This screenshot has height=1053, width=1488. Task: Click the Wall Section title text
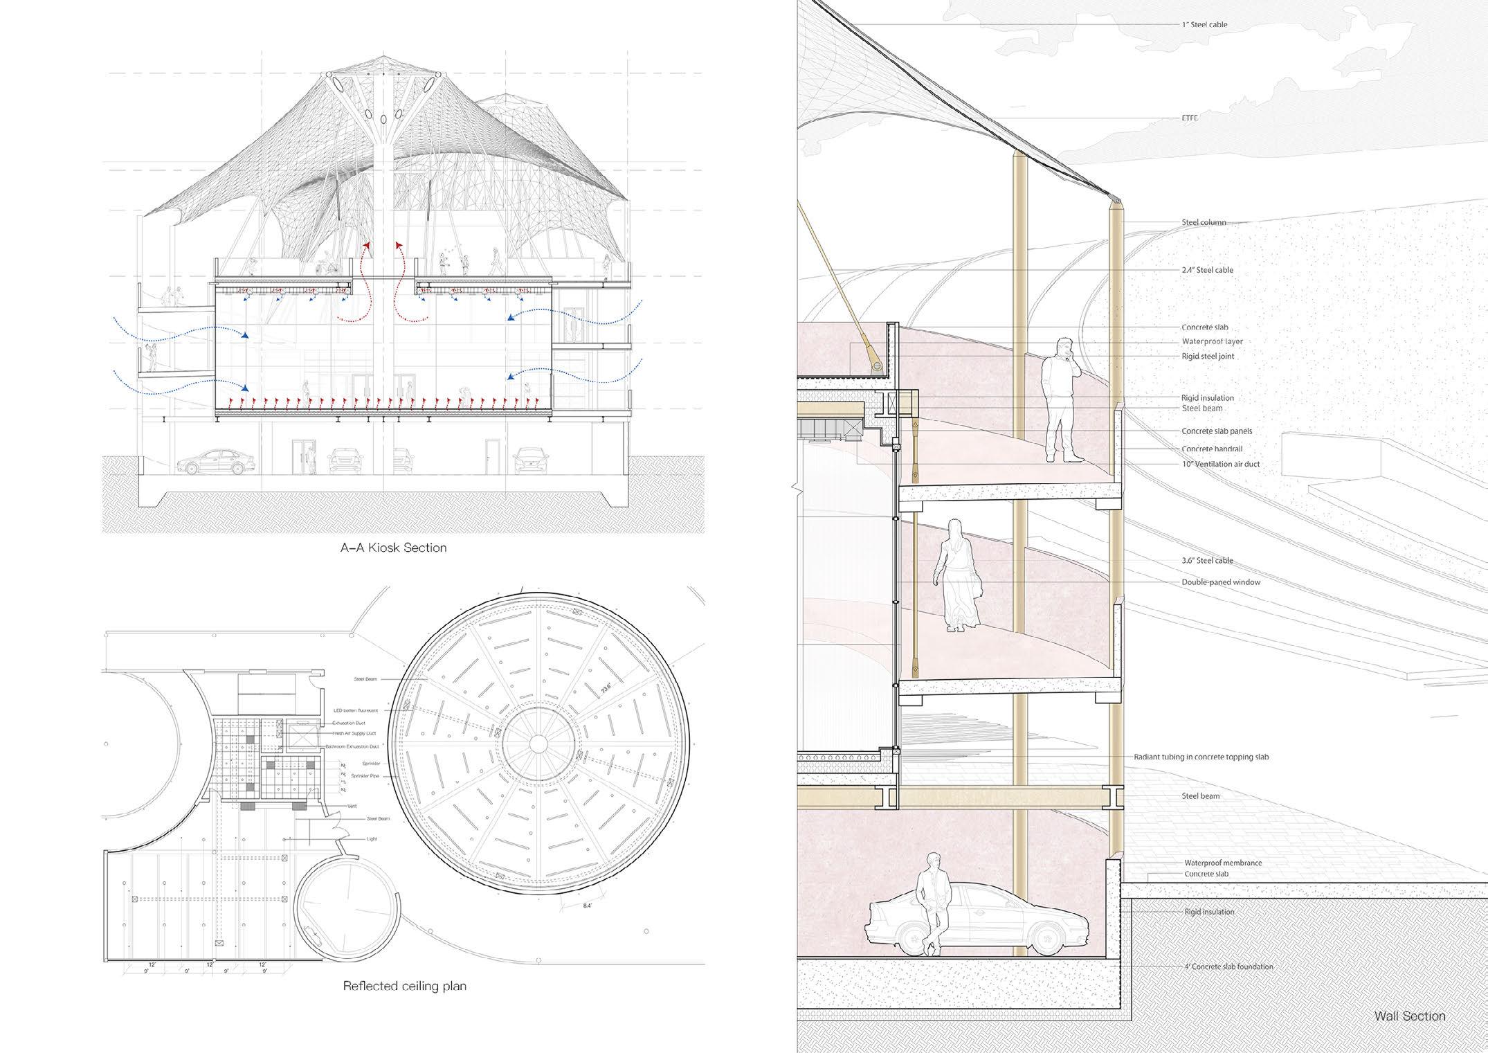tap(1410, 1016)
